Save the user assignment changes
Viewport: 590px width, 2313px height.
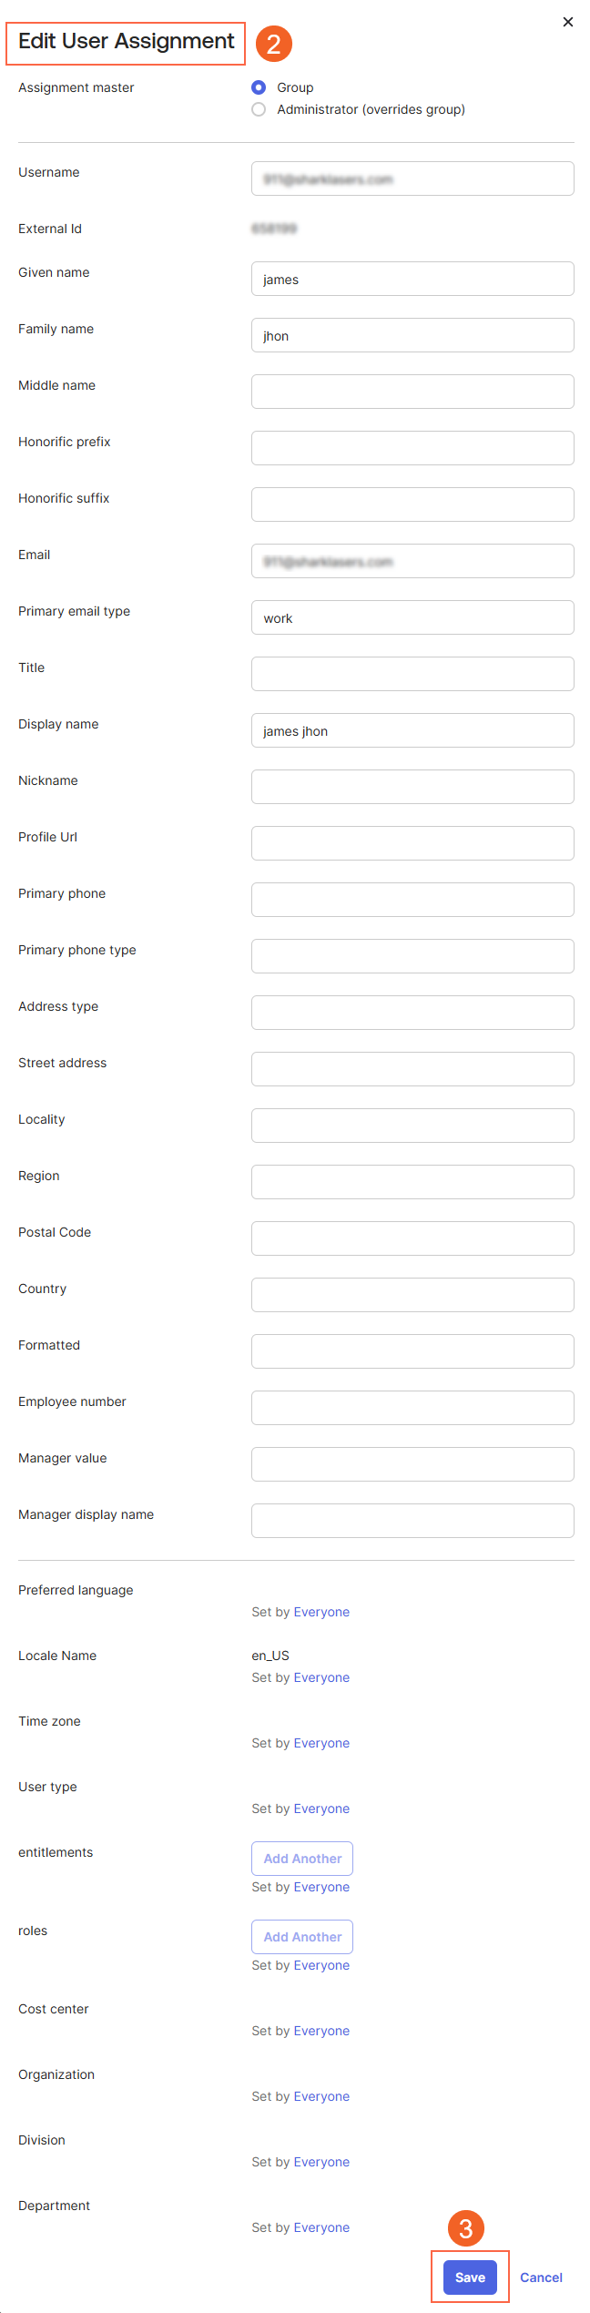(x=470, y=2277)
